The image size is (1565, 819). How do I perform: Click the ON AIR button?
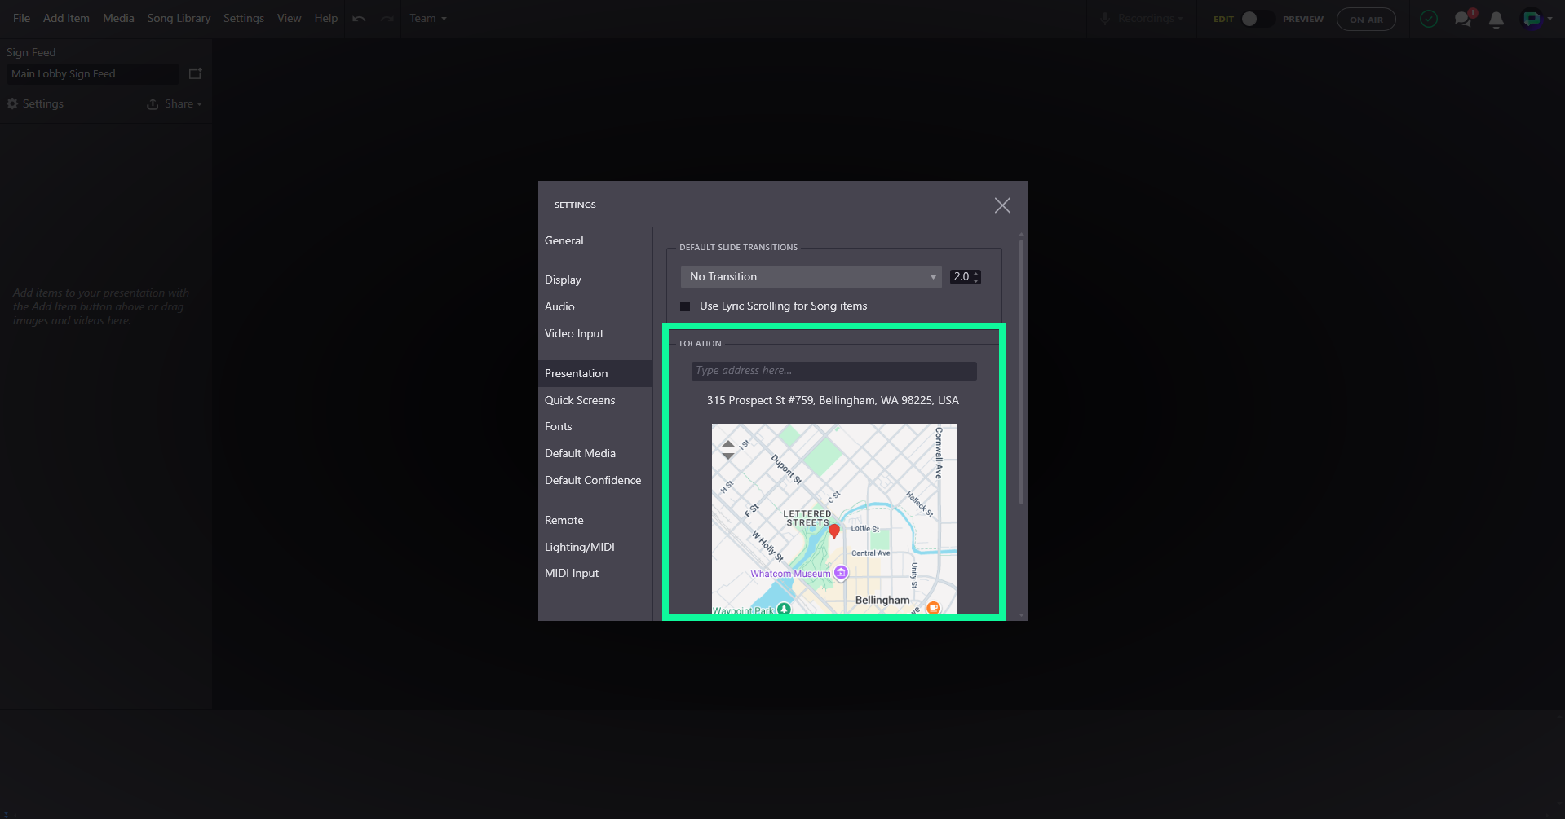(1366, 20)
